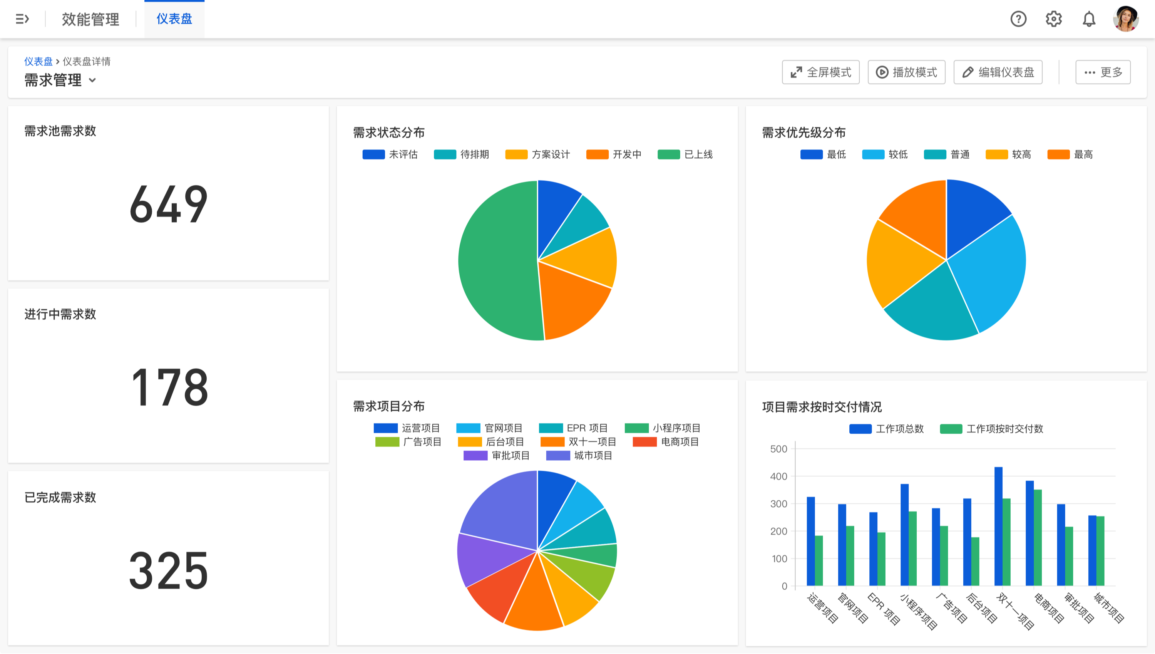The height and width of the screenshot is (654, 1155).
Task: Toggle 较高 priority legend item
Action: [1008, 154]
